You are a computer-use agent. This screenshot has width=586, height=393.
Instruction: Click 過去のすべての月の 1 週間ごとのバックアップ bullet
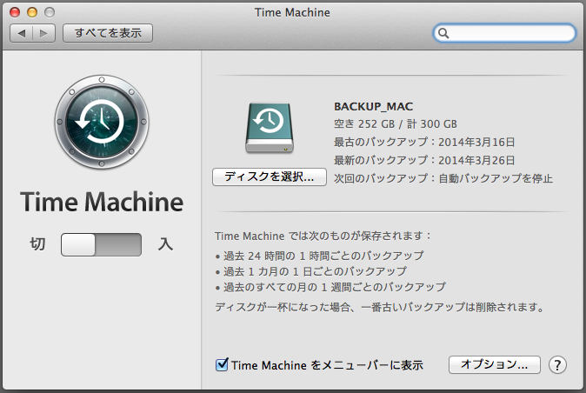pyautogui.click(x=330, y=287)
